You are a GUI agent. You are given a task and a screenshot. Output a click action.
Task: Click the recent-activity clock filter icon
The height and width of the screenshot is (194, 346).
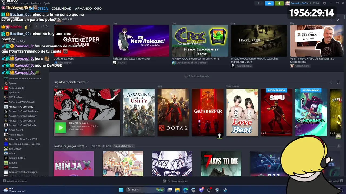pyautogui.click(x=42, y=26)
